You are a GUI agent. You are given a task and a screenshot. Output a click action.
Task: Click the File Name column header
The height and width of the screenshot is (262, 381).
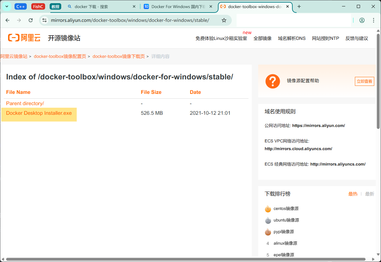tap(18, 92)
